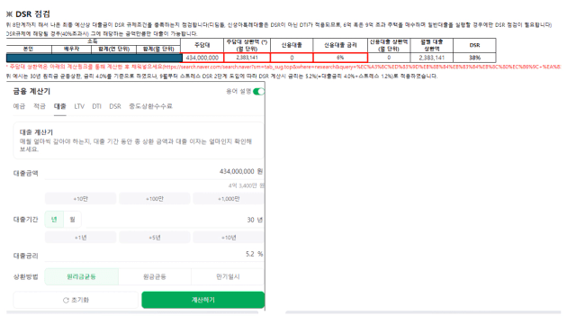The width and height of the screenshot is (576, 325).
Task: Switch to the DSR tab
Action: pos(115,106)
